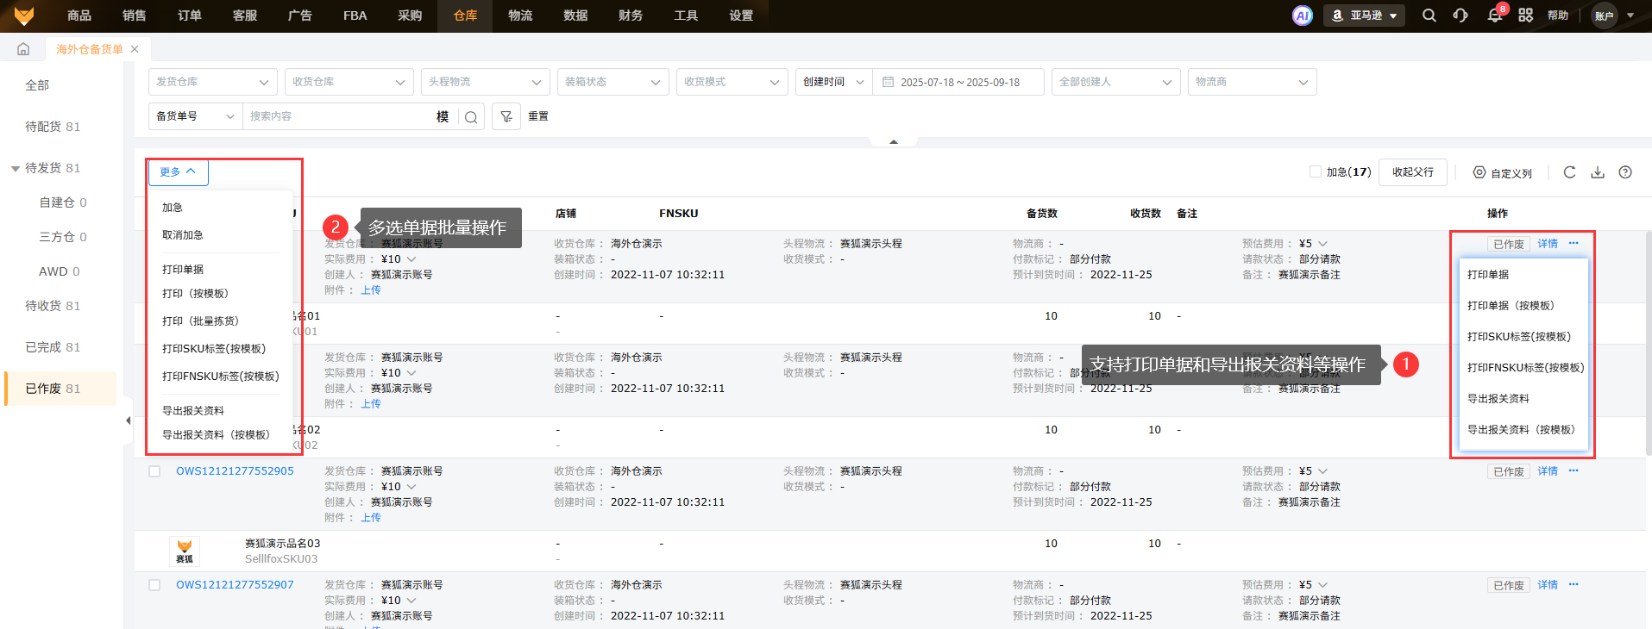Click the apps grid icon in header

click(x=1525, y=16)
